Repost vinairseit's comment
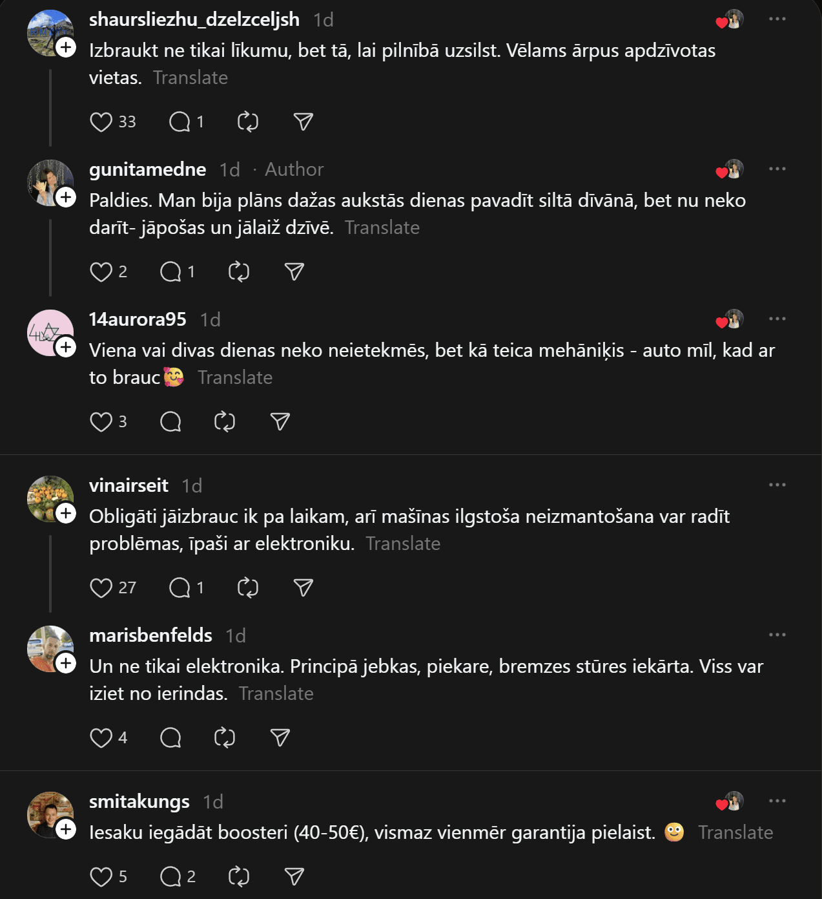 [248, 587]
